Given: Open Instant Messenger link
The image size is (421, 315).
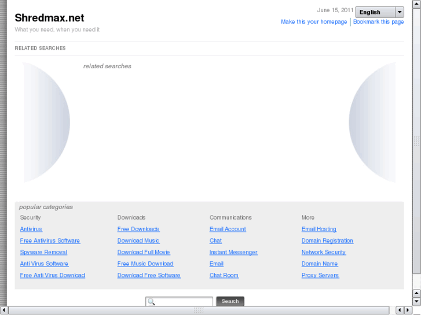Looking at the screenshot, I should 233,252.
